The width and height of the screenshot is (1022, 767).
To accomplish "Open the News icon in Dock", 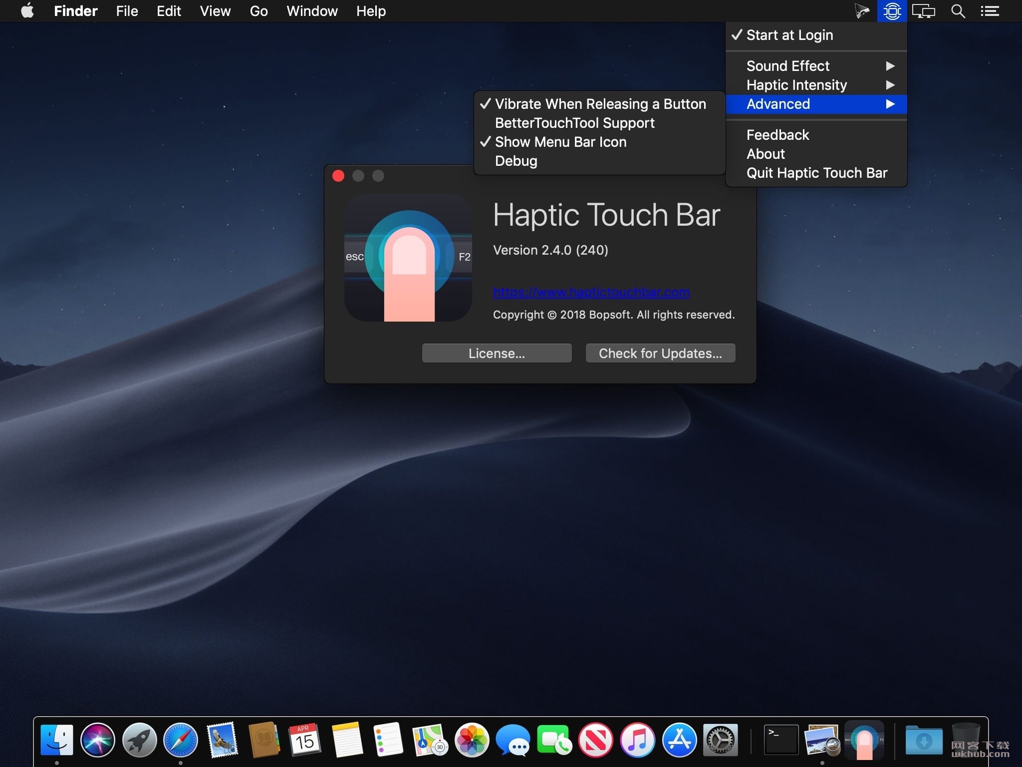I will 595,740.
